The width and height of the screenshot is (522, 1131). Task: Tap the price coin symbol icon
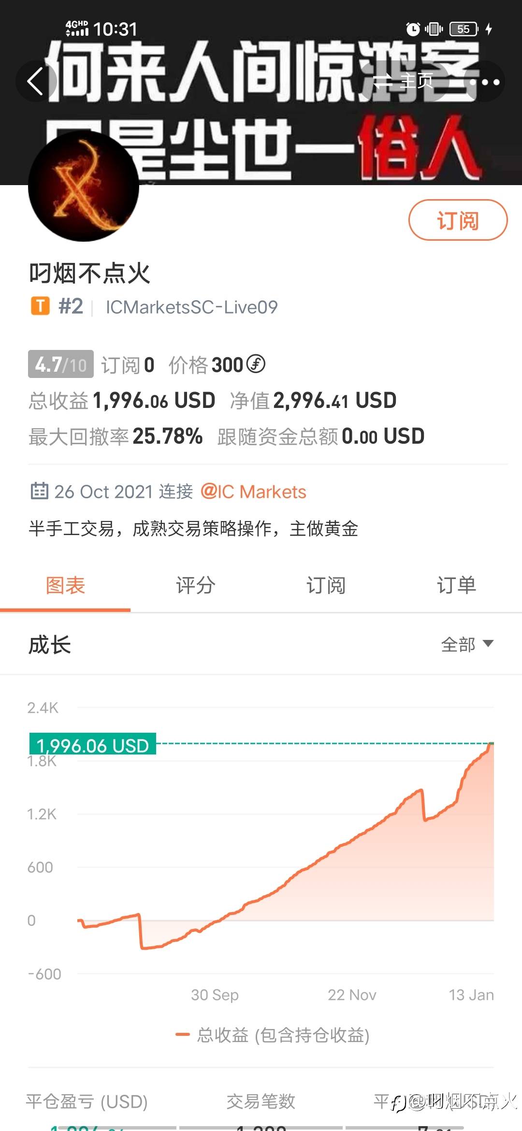tap(256, 364)
